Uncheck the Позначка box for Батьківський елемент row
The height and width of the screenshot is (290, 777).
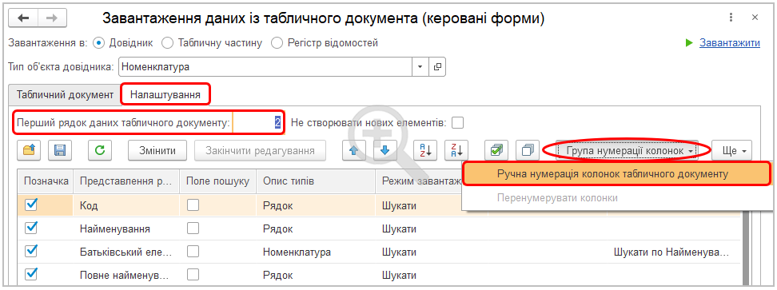tap(31, 251)
